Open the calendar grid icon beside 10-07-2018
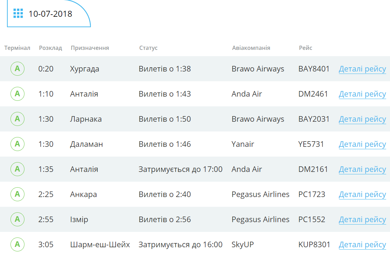This screenshot has height=257, width=390. pos(18,13)
